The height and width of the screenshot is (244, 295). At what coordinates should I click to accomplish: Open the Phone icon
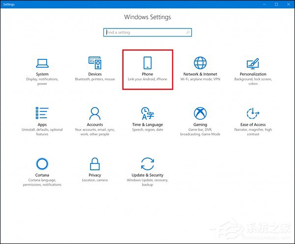click(x=147, y=63)
